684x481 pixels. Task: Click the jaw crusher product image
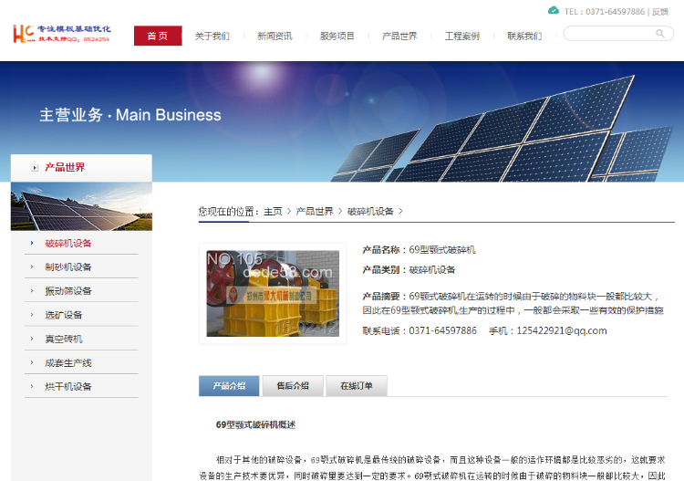[273, 293]
